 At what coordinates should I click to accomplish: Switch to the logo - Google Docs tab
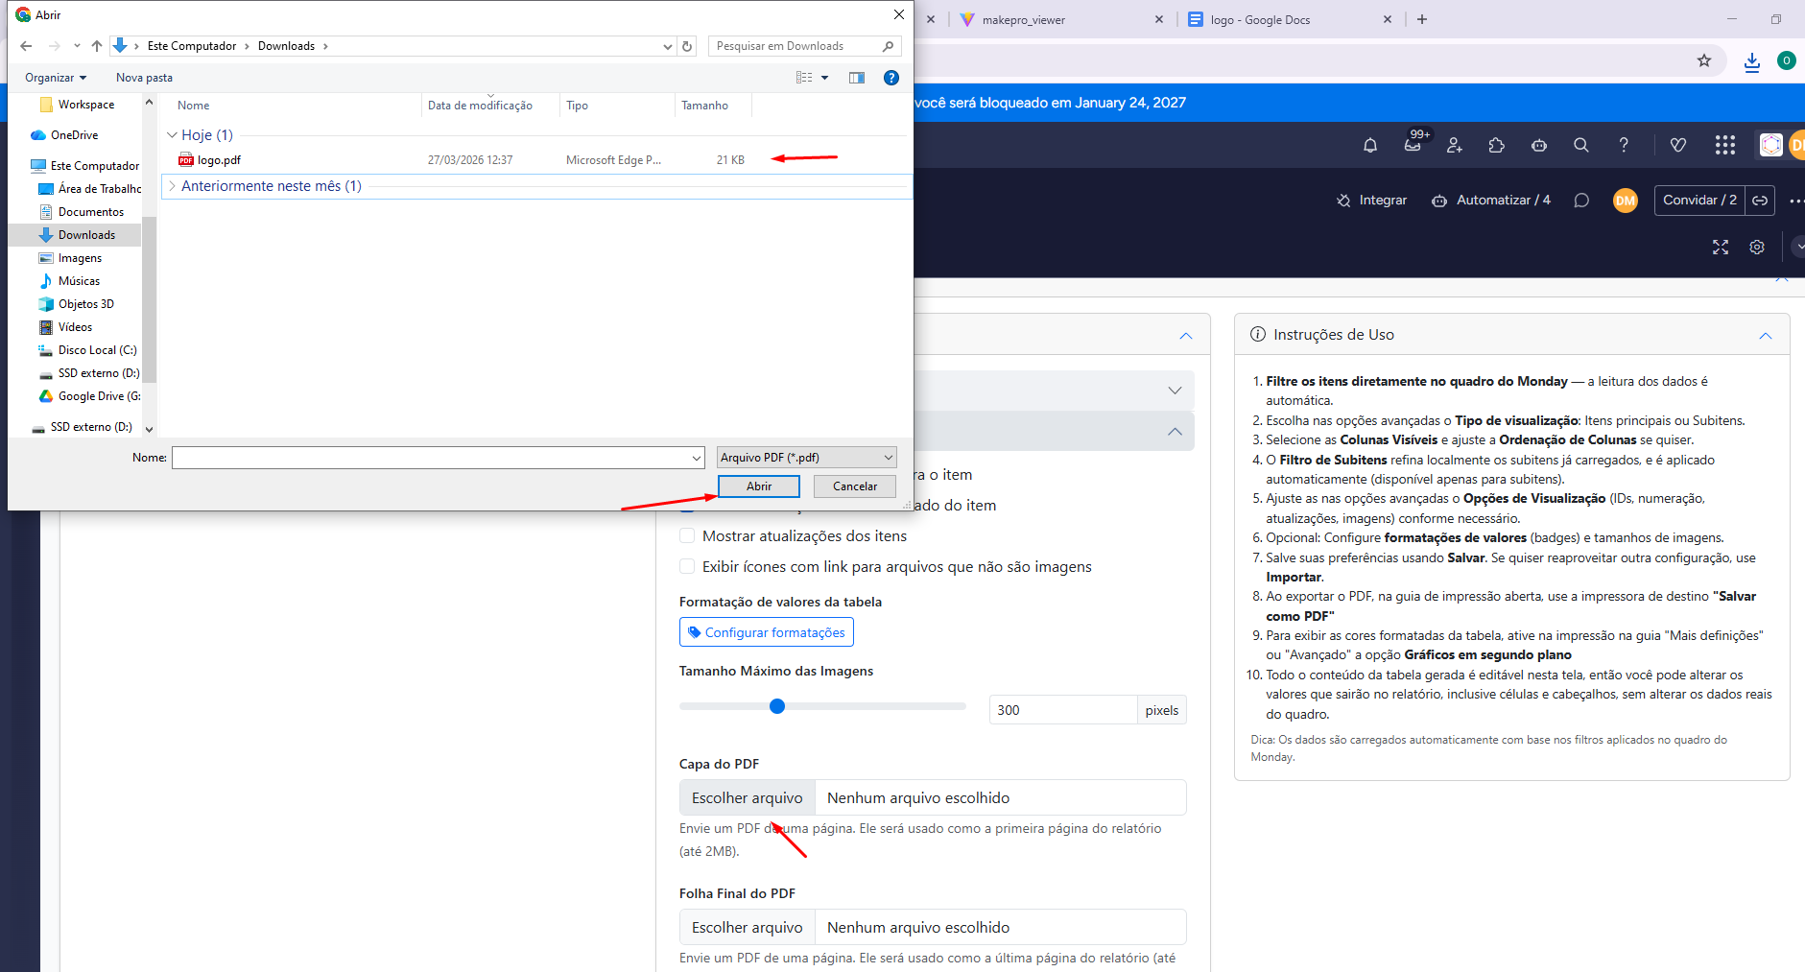1260,19
